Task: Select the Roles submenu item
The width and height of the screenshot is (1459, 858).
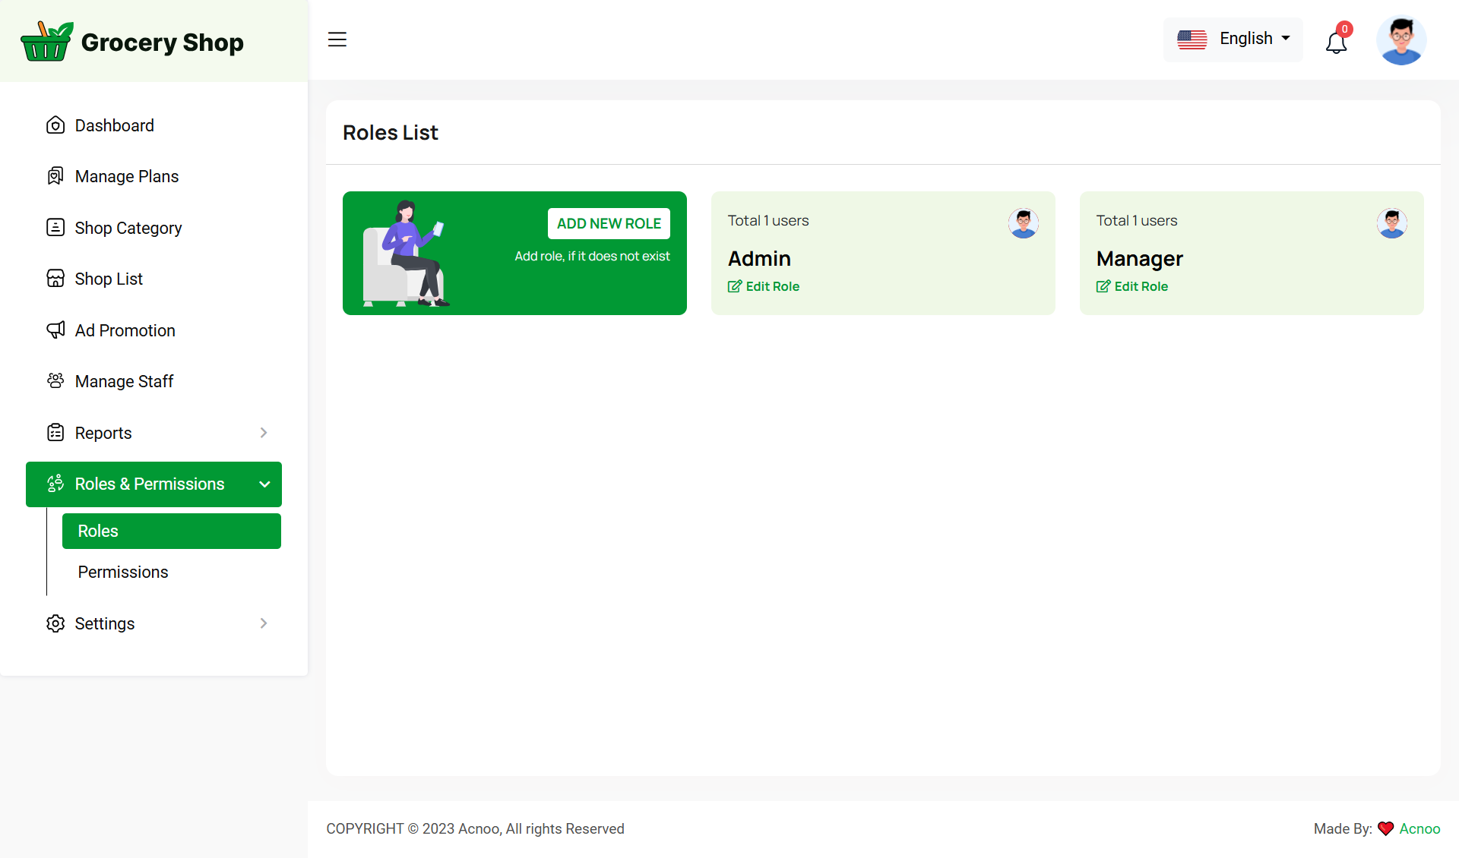Action: (x=171, y=531)
